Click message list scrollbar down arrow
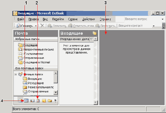This screenshot has height=113, width=166. tap(96, 102)
